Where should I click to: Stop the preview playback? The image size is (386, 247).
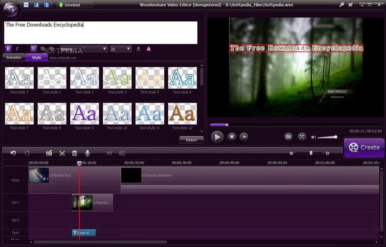click(232, 137)
